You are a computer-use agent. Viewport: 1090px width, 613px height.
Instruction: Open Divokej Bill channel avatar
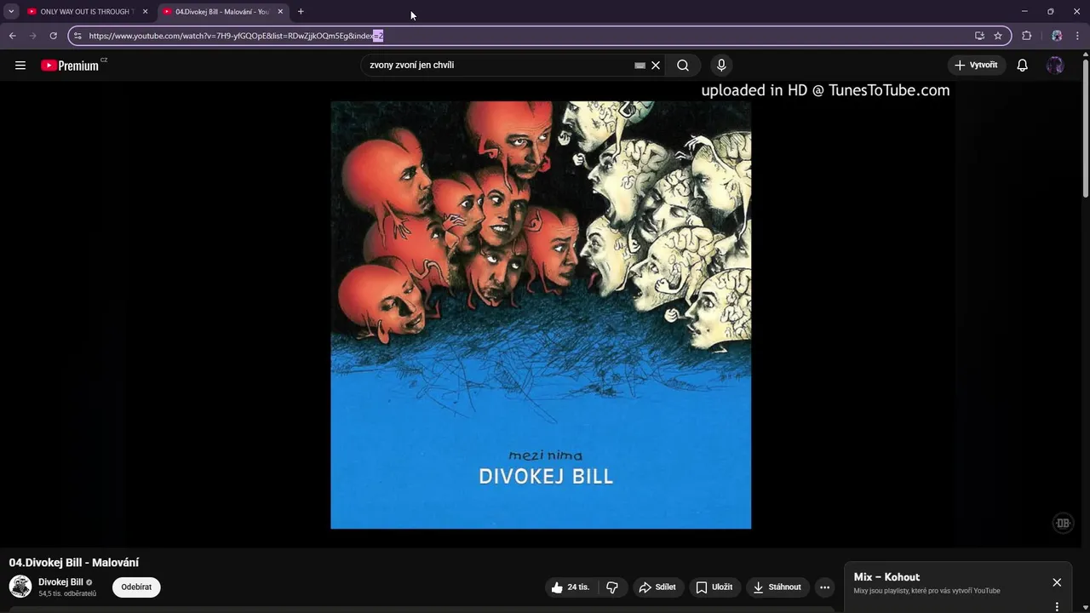click(20, 587)
